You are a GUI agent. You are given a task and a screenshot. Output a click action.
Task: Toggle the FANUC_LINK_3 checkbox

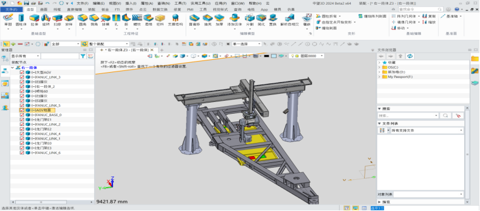[22, 77]
